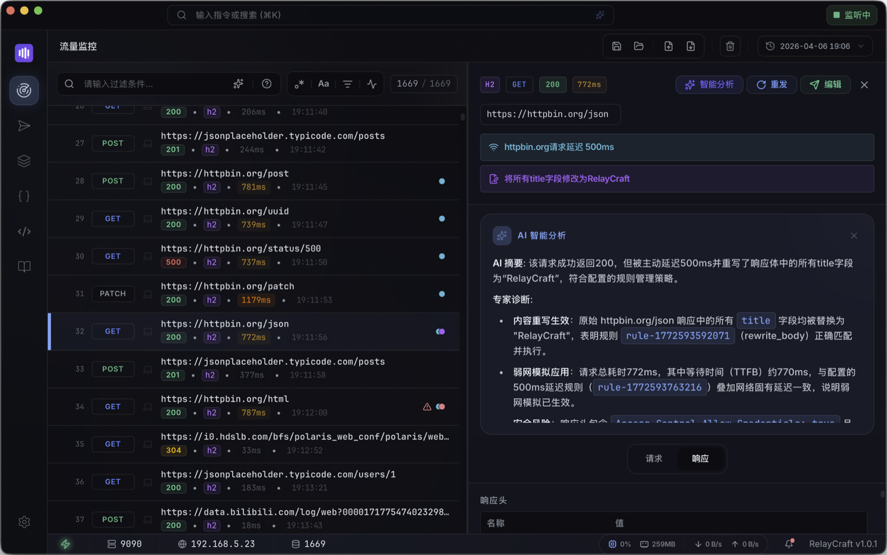Click the RelayCraft purple logo icon

coord(24,53)
